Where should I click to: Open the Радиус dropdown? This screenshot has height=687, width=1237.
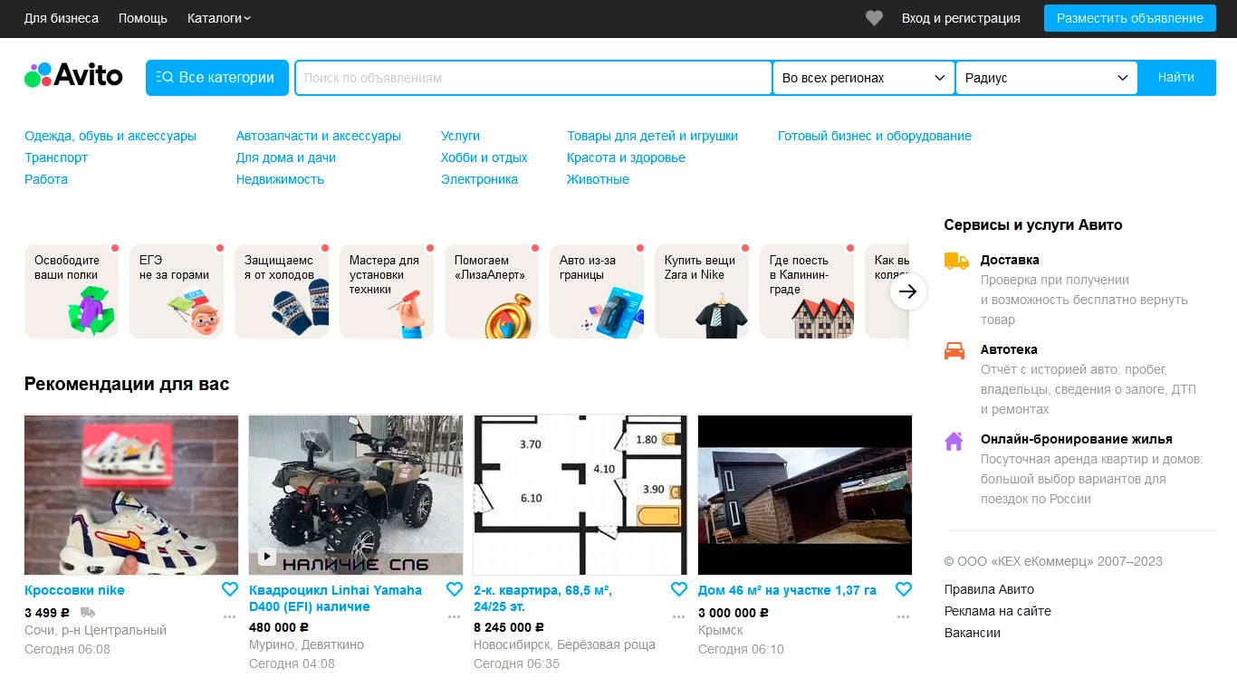point(1047,78)
